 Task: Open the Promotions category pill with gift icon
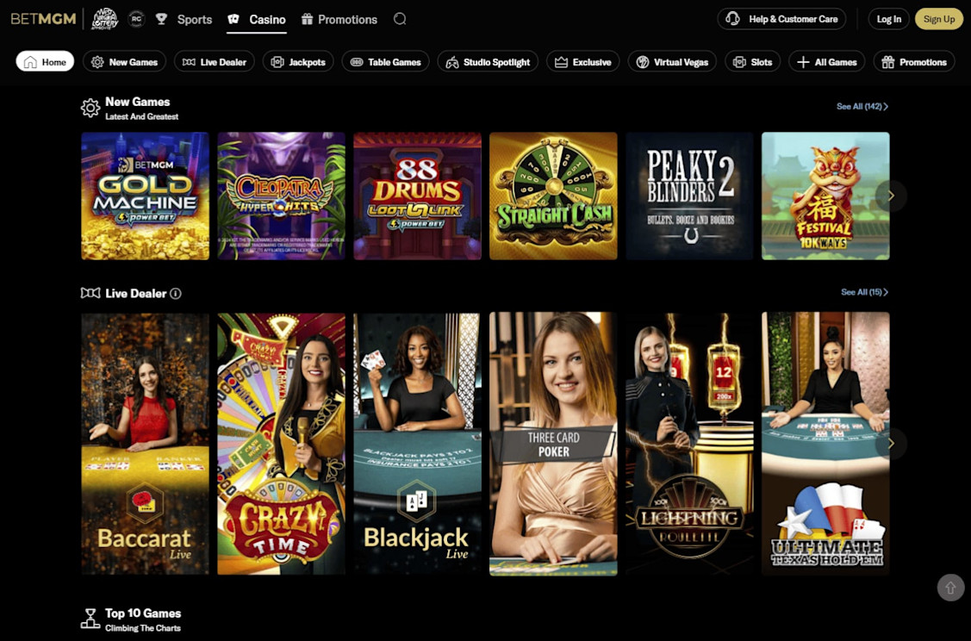point(914,61)
